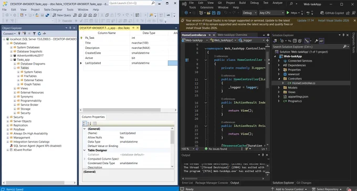Click split editor plus icon beside _logger
357x191 pixels.
[267, 40]
